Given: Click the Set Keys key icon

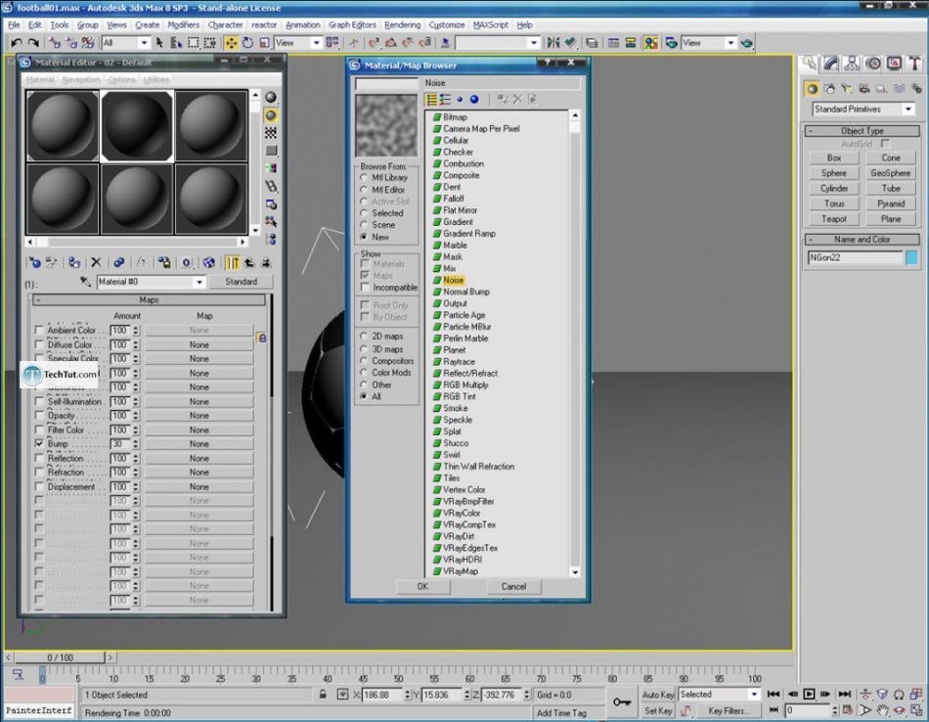Looking at the screenshot, I should [x=622, y=702].
